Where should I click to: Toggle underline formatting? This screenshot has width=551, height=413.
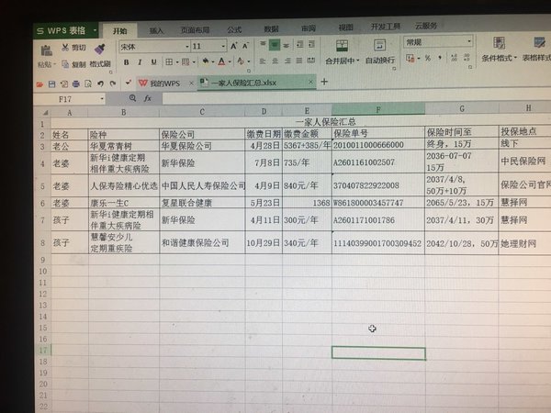click(x=153, y=62)
